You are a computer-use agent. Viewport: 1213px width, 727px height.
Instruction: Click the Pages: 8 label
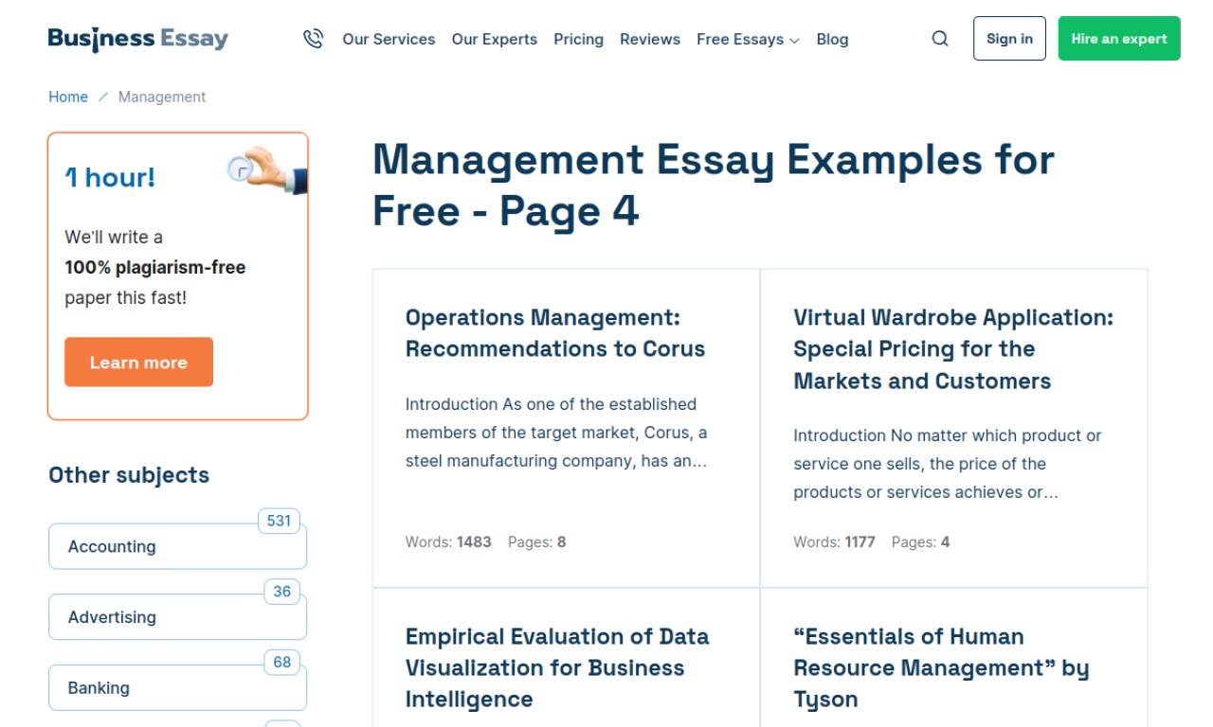pos(536,542)
